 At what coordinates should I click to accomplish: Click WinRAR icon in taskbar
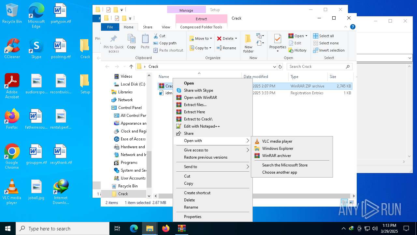[182, 228]
